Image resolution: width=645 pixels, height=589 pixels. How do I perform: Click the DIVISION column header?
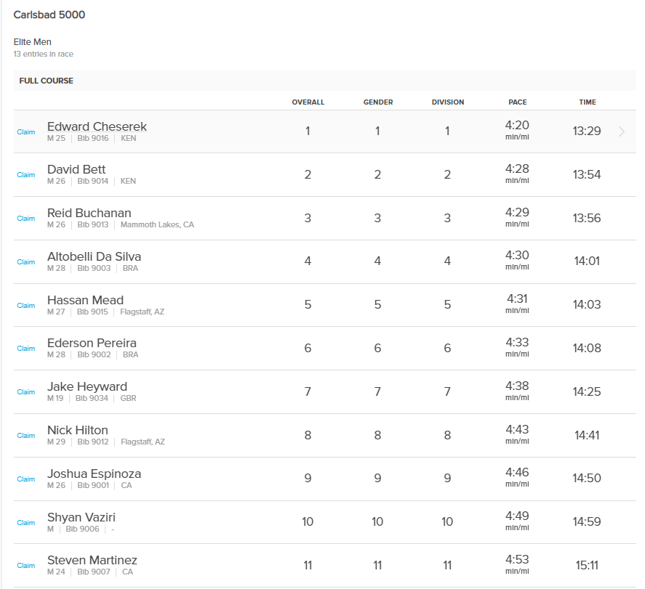(448, 102)
